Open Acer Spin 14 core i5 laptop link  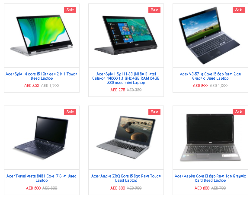(x=42, y=76)
